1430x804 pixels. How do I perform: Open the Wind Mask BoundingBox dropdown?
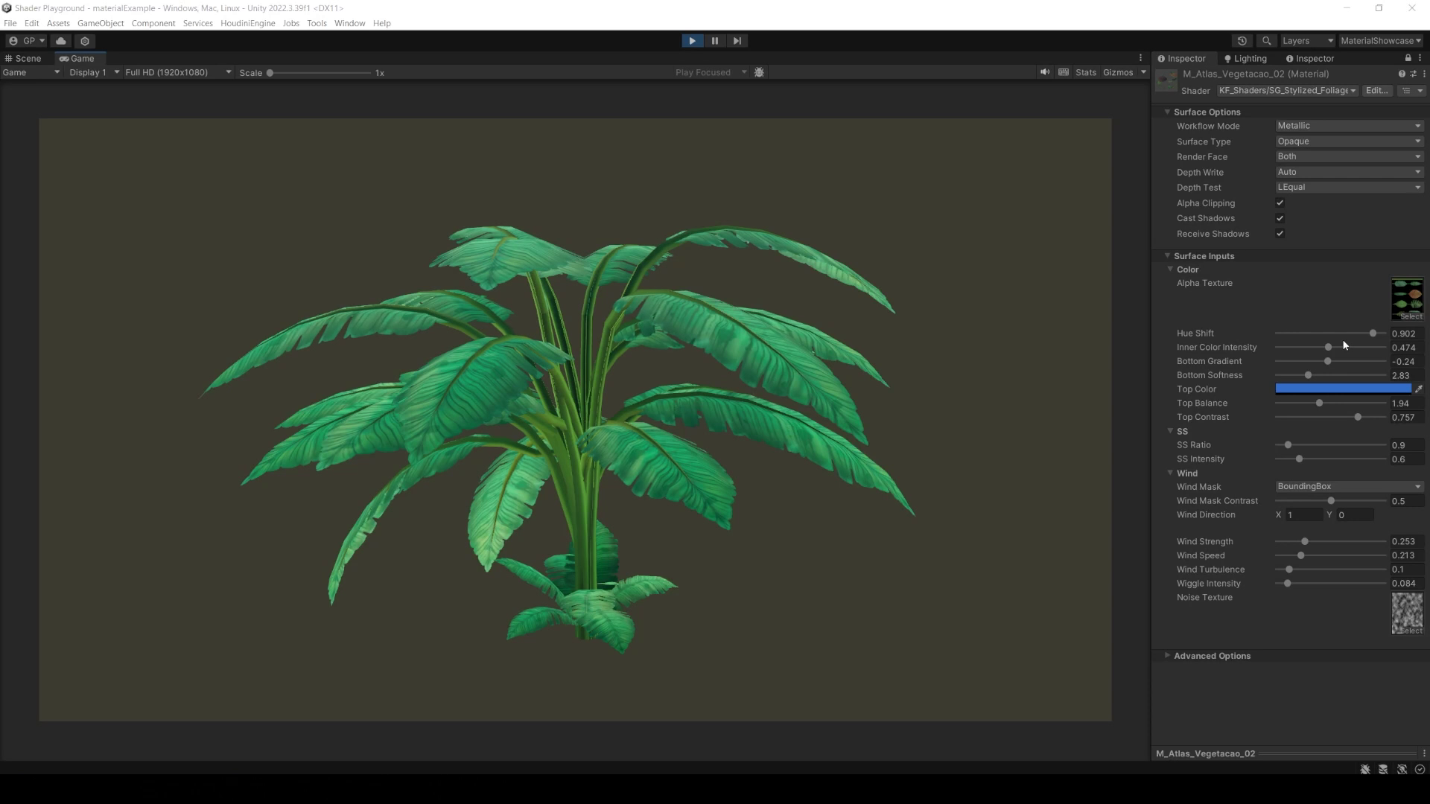coord(1349,487)
